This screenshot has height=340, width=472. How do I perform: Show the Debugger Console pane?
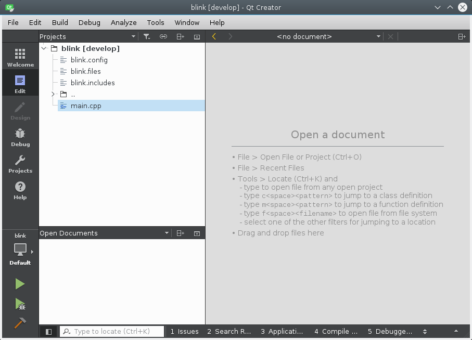tap(390, 332)
